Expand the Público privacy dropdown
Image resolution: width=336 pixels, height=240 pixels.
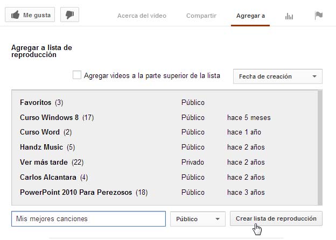coord(197,219)
